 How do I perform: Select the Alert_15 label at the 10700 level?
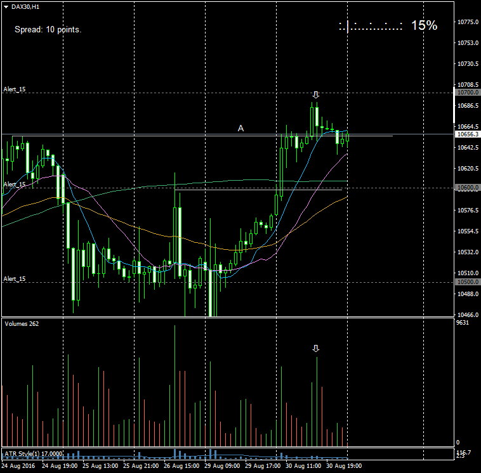pyautogui.click(x=15, y=89)
